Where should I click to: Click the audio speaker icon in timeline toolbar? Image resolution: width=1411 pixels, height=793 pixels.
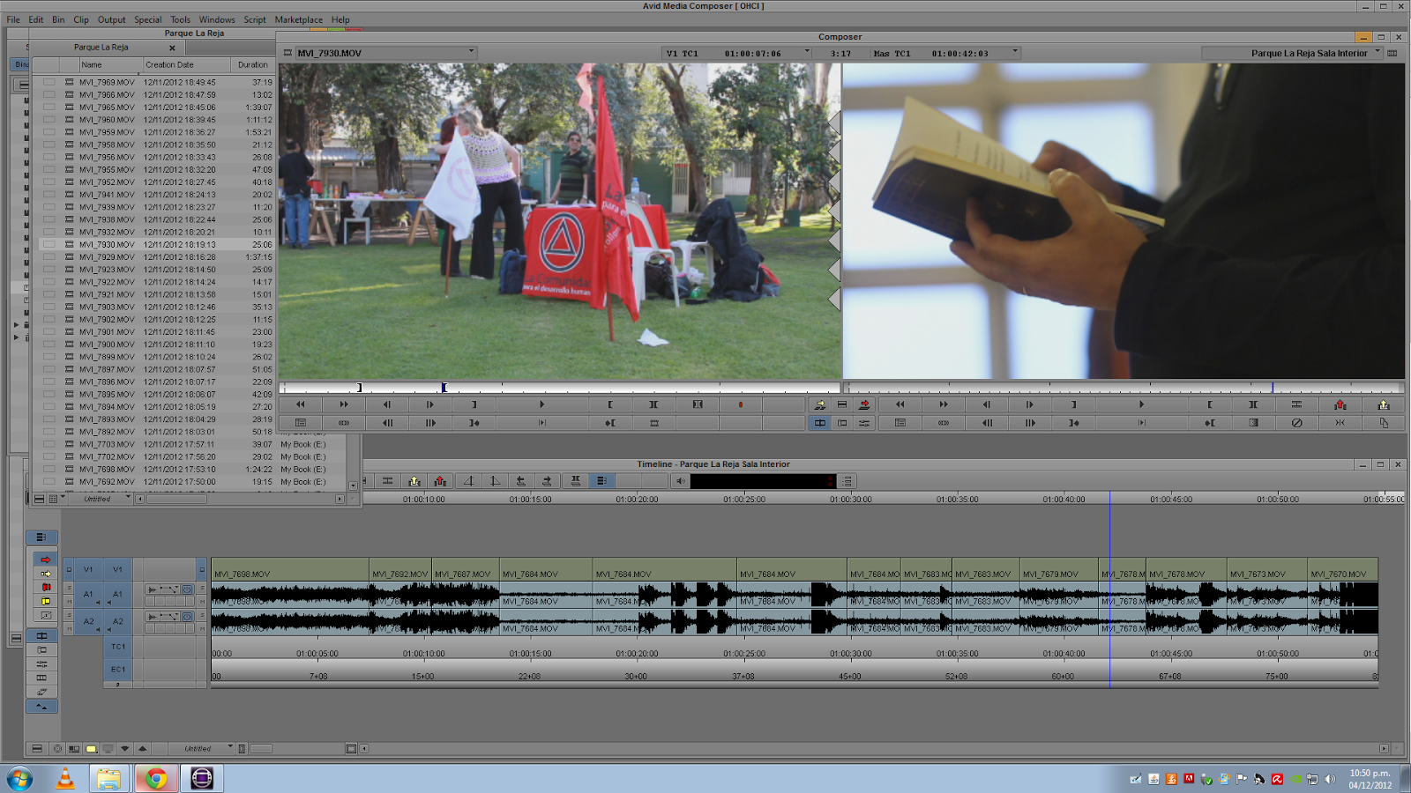pyautogui.click(x=680, y=481)
